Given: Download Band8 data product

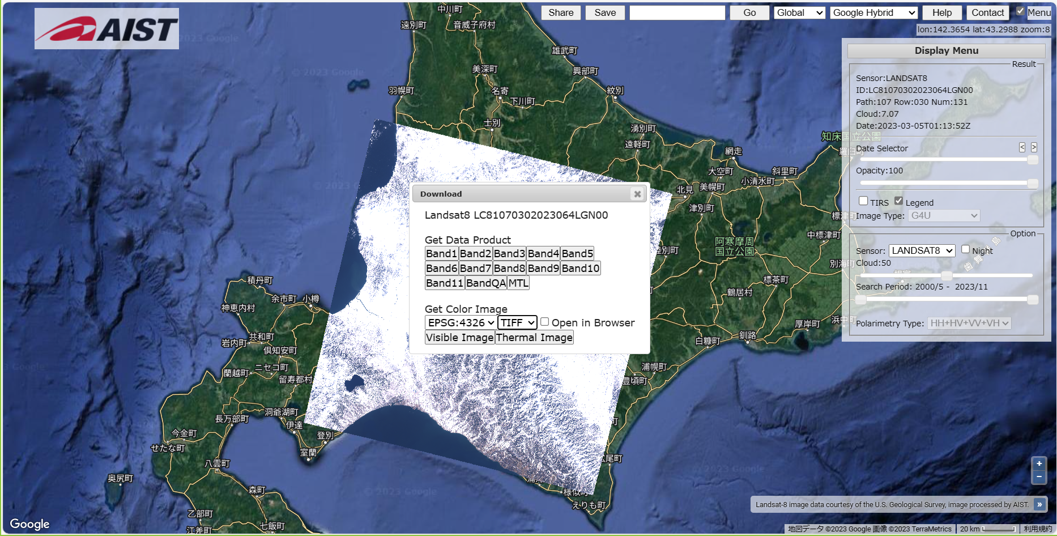Looking at the screenshot, I should [x=510, y=268].
